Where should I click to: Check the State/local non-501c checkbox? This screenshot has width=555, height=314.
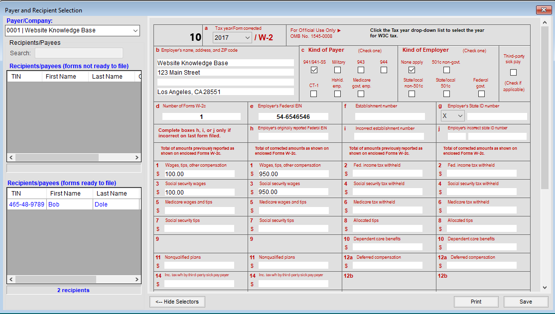[412, 94]
